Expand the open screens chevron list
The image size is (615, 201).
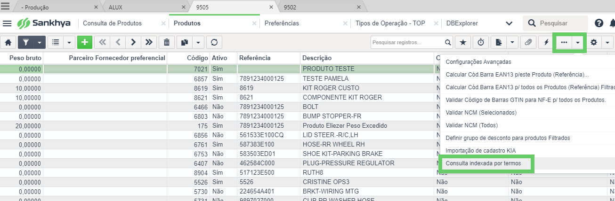[509, 23]
